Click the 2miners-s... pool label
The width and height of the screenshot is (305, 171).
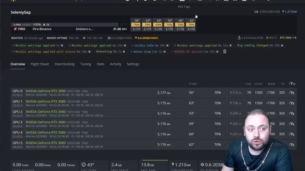click(84, 29)
